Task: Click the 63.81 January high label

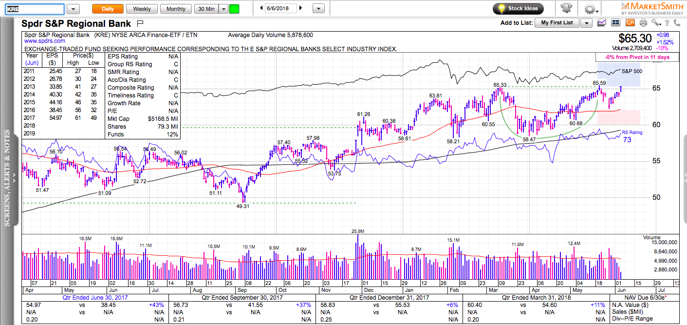Action: click(x=436, y=96)
